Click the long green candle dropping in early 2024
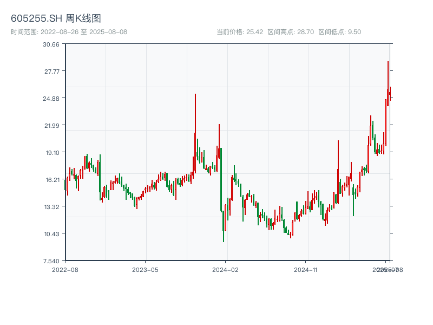This screenshot has width=433, height=325. tap(221, 180)
